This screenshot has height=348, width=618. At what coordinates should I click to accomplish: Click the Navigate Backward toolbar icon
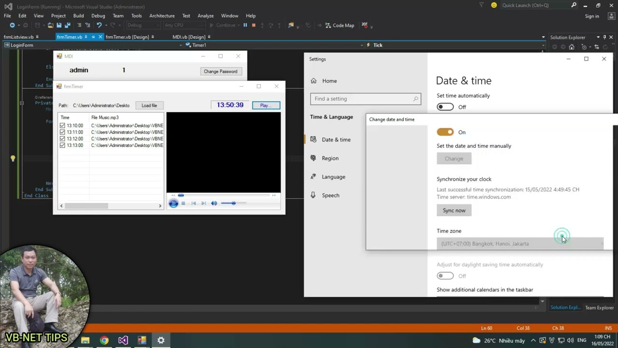(13, 25)
